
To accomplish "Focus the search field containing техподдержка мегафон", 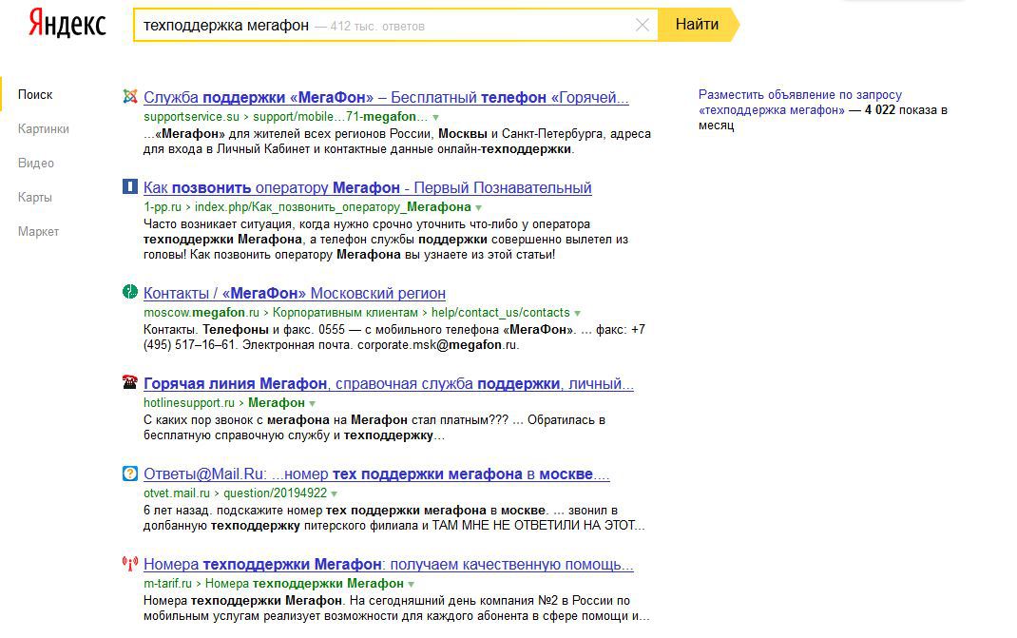I will click(x=395, y=26).
